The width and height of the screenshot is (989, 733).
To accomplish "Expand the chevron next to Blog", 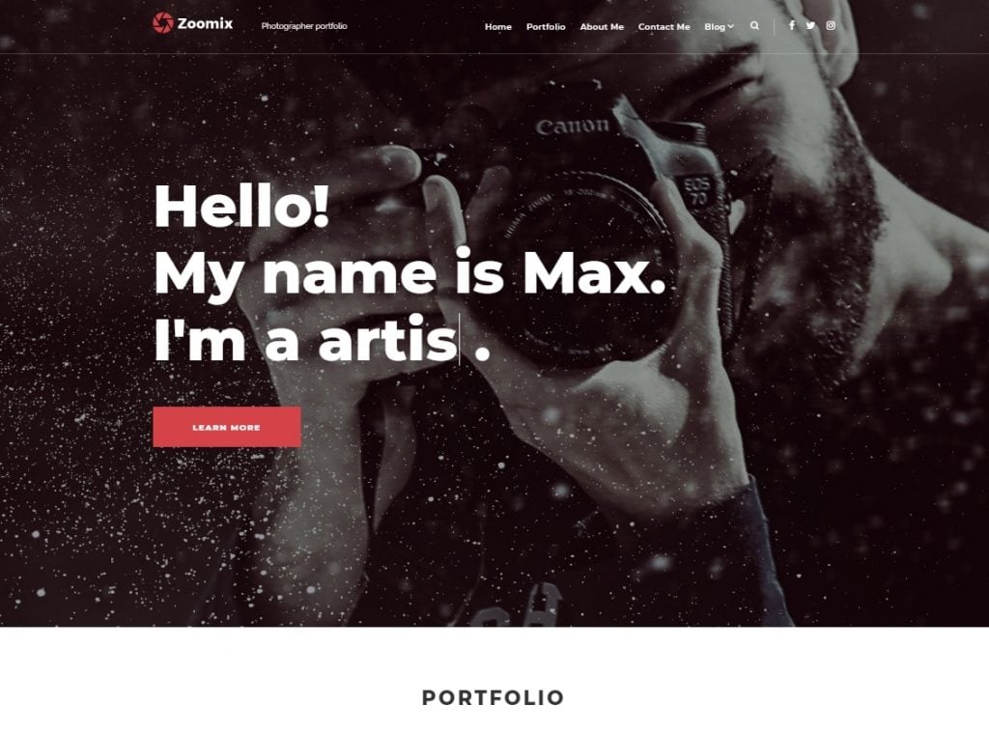I will pyautogui.click(x=730, y=26).
